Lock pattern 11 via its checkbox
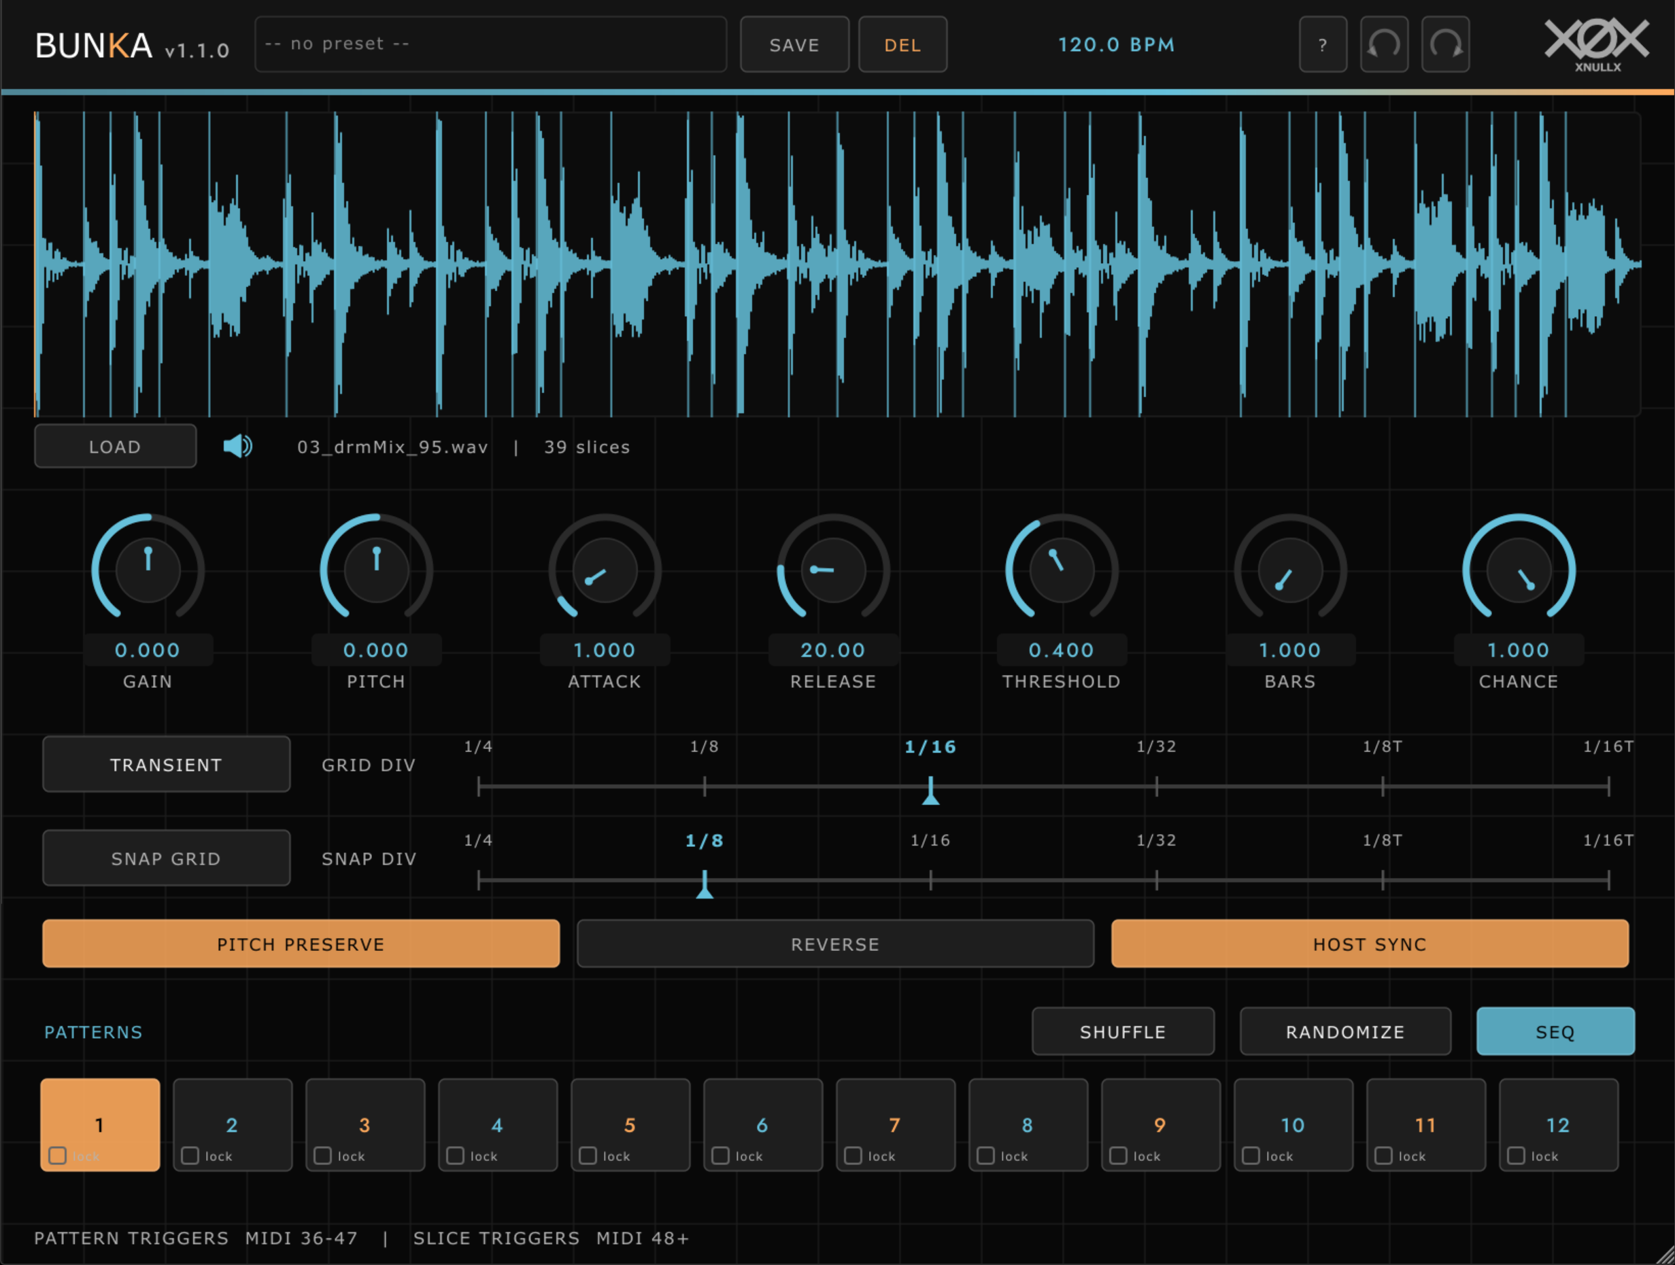 [x=1383, y=1156]
